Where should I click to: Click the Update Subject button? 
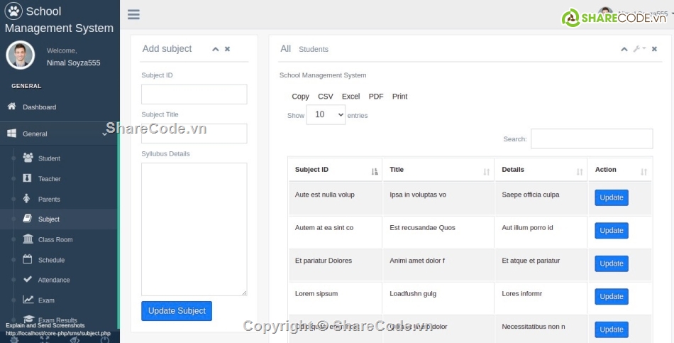pyautogui.click(x=177, y=311)
